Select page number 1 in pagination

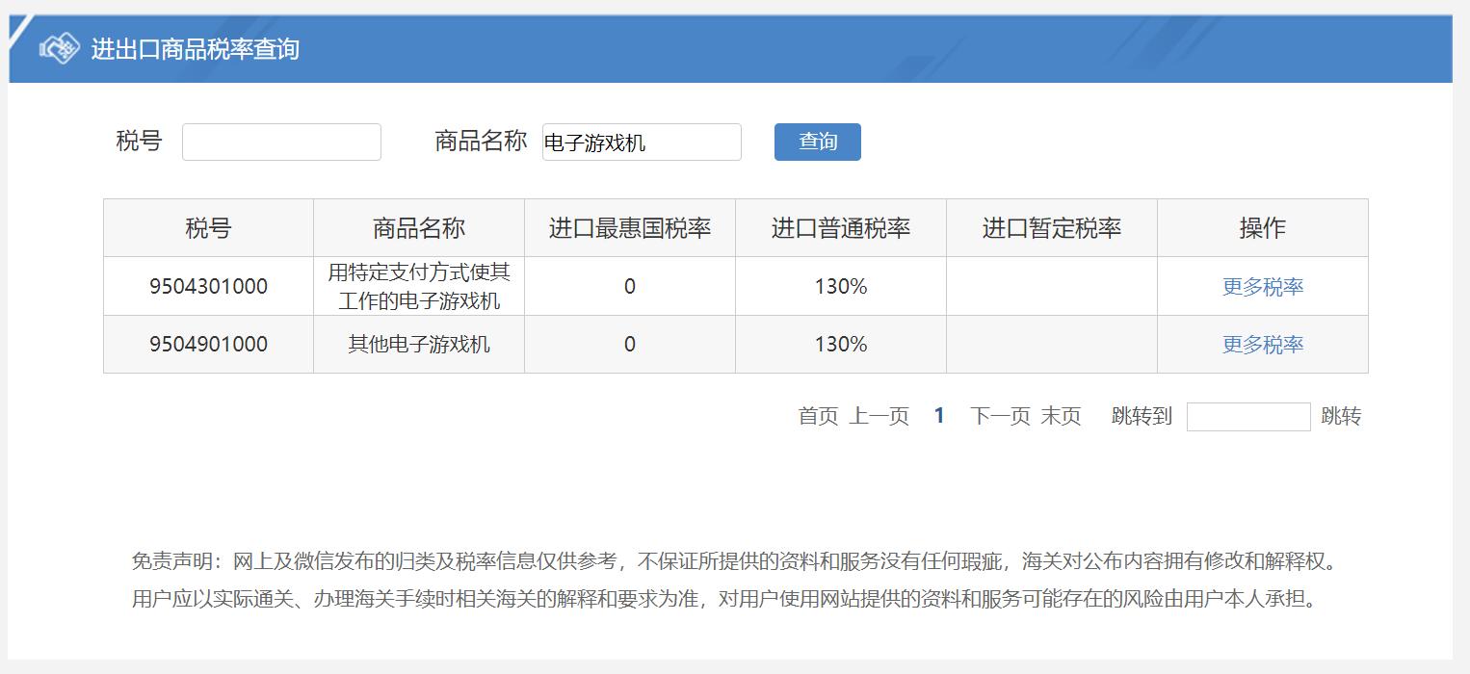click(x=937, y=415)
